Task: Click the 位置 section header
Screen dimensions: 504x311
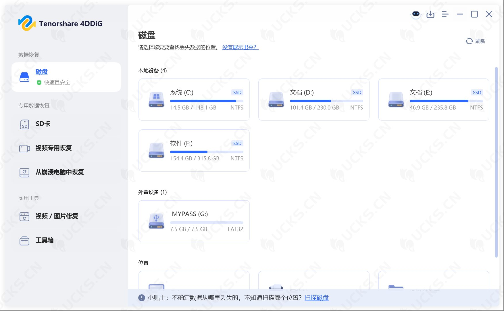Action: click(143, 263)
